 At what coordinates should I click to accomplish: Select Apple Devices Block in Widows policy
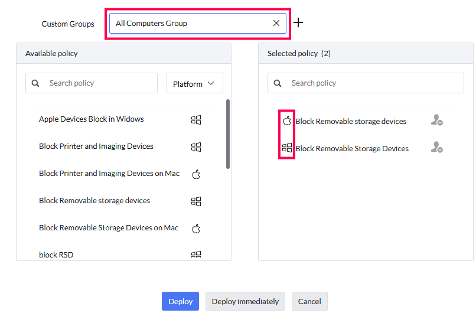(x=92, y=119)
